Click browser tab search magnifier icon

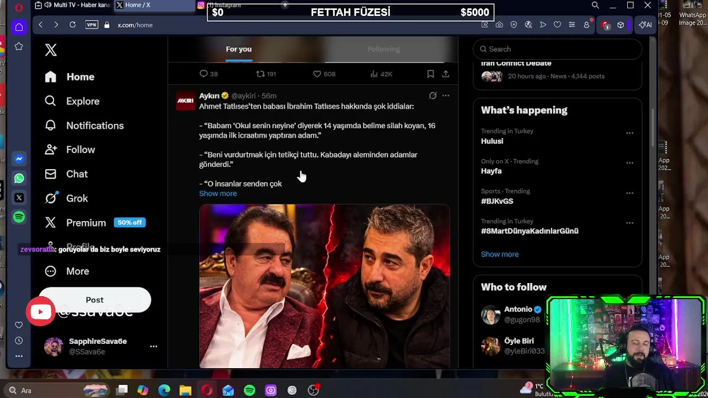click(x=595, y=6)
